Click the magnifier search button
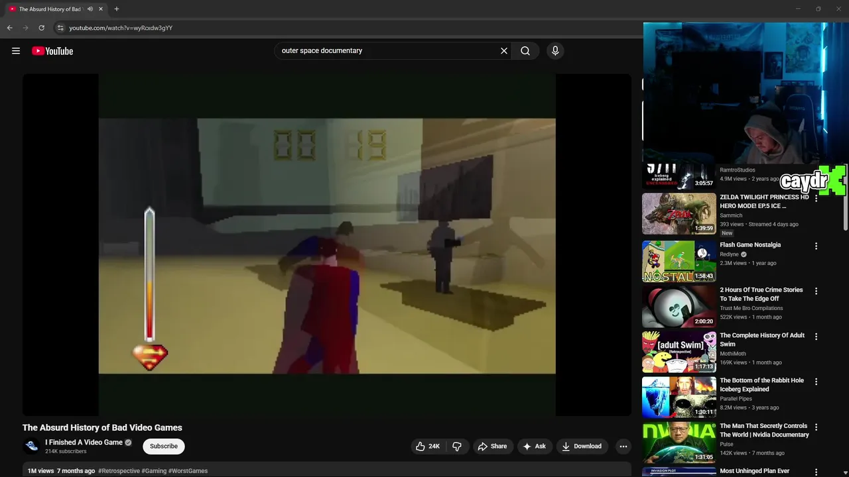 (x=525, y=50)
